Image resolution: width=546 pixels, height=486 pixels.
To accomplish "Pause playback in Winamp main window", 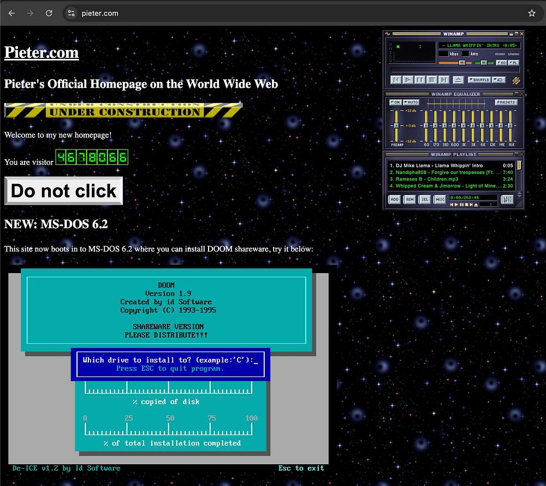I will (419, 80).
